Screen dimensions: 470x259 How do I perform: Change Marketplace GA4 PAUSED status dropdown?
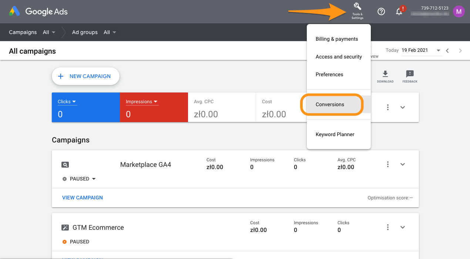click(x=79, y=179)
